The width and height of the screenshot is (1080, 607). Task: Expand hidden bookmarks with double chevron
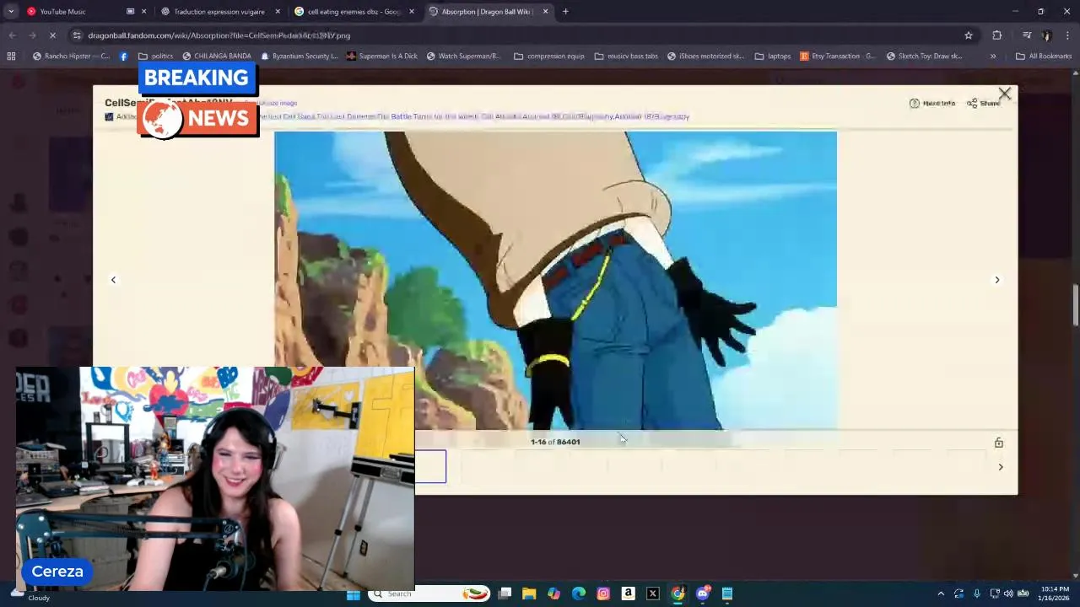[992, 56]
